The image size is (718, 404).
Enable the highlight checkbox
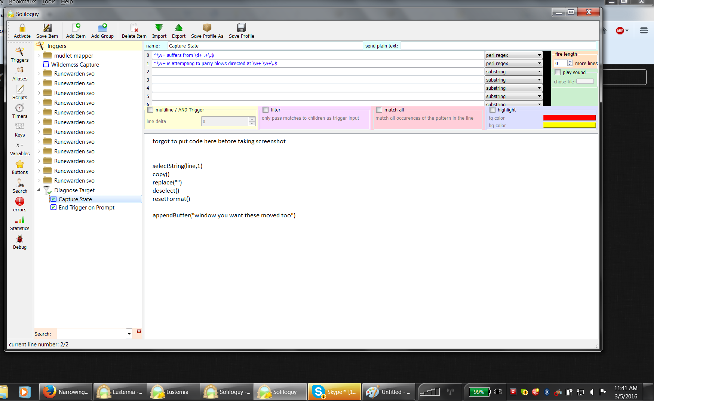pyautogui.click(x=493, y=110)
